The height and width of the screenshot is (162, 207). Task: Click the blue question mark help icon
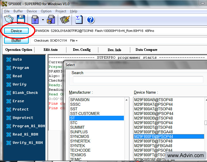click(x=91, y=20)
